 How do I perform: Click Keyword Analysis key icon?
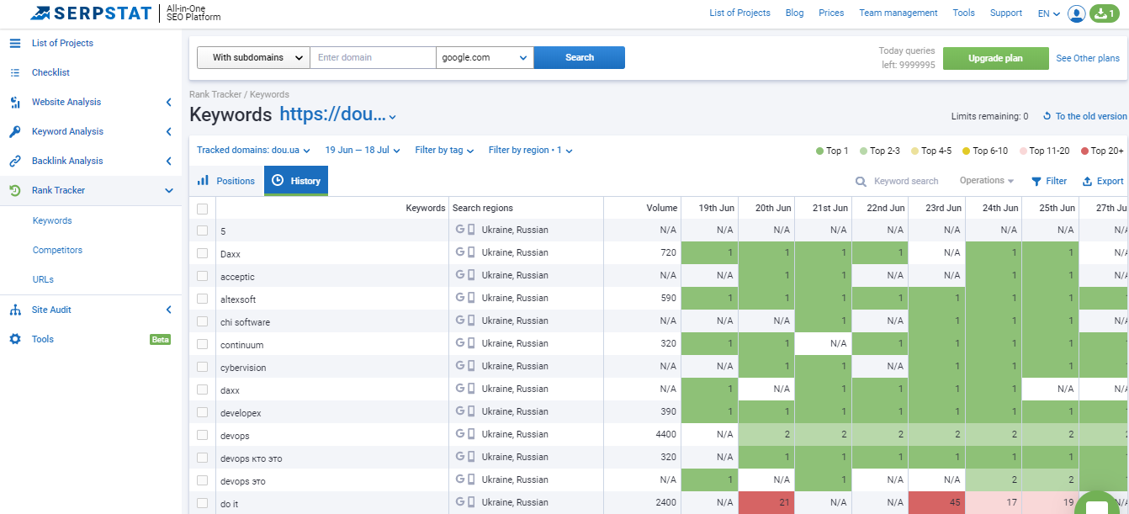(x=15, y=131)
